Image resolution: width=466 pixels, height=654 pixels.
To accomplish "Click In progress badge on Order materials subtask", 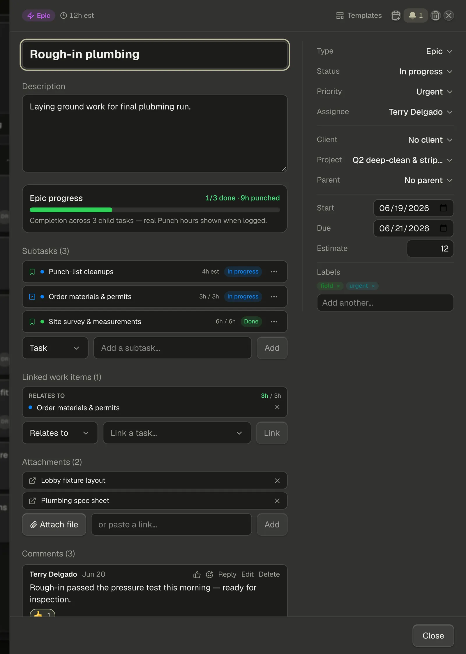I will tap(243, 297).
